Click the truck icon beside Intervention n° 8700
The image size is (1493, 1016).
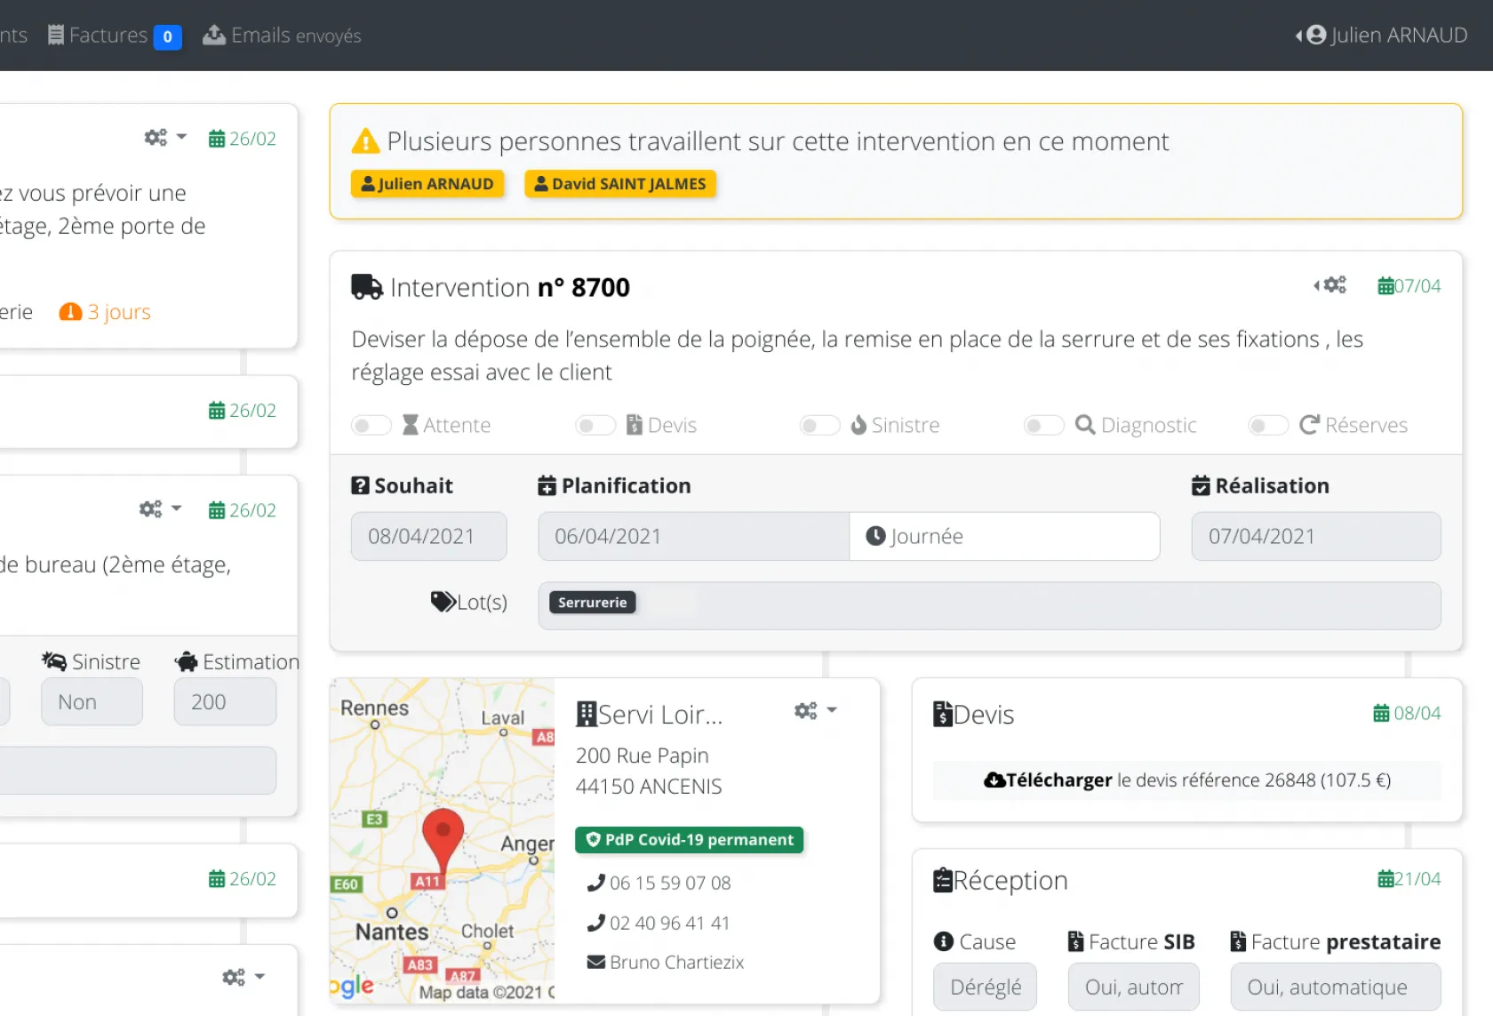coord(366,287)
